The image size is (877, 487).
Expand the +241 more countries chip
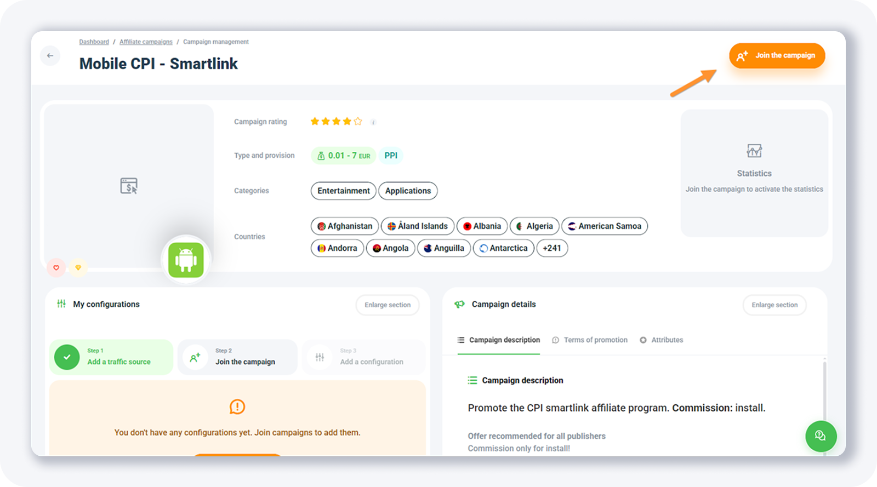(x=552, y=248)
